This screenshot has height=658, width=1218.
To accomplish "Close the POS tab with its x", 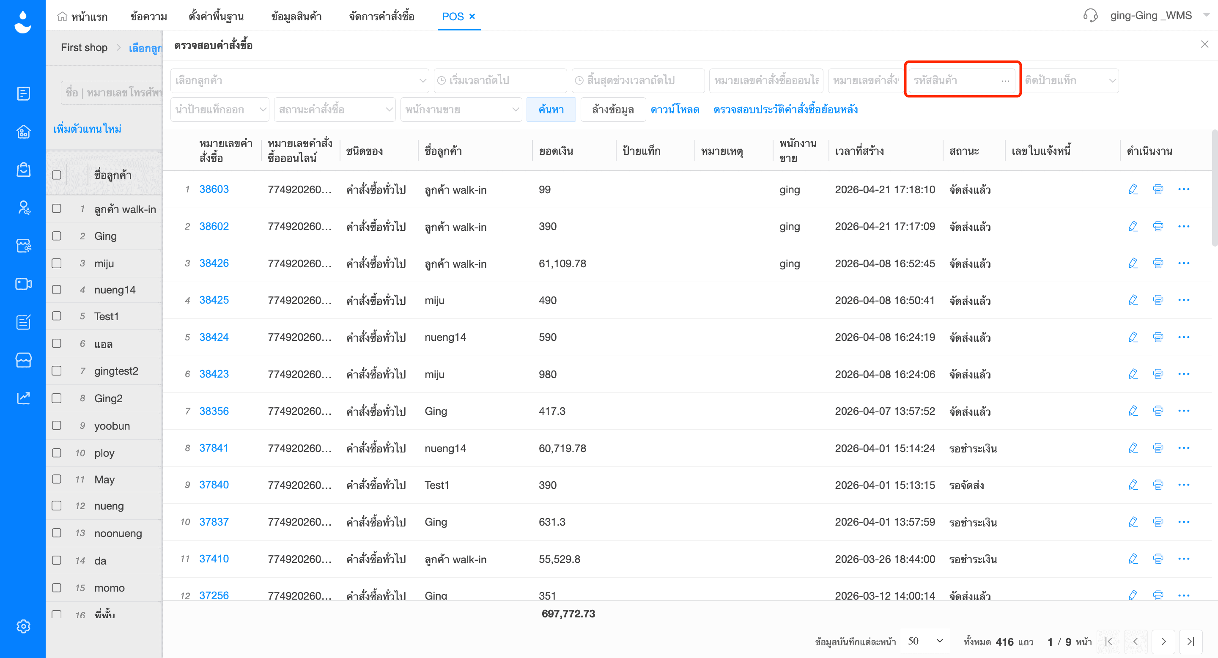I will (472, 16).
